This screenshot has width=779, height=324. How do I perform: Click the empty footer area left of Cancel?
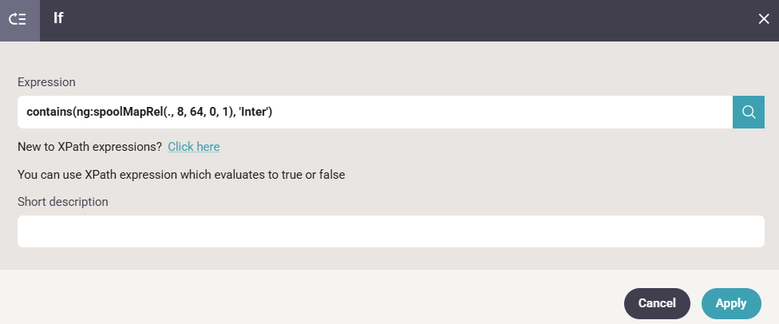coord(319,299)
